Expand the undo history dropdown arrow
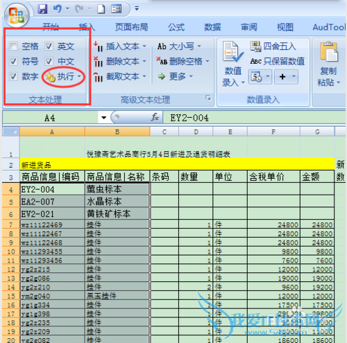Viewport: 347px width, 343px height. [67, 9]
